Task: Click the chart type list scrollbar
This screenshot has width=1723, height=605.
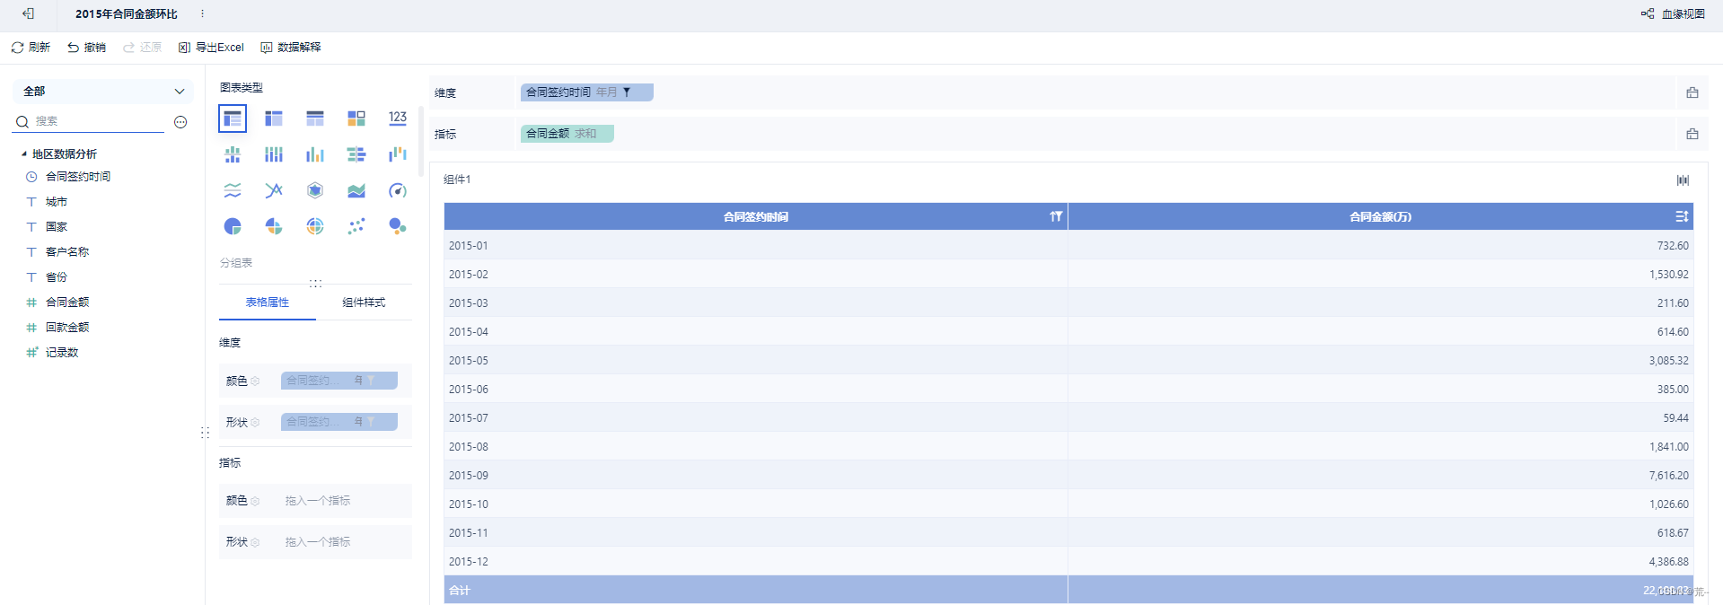Action: 420,141
